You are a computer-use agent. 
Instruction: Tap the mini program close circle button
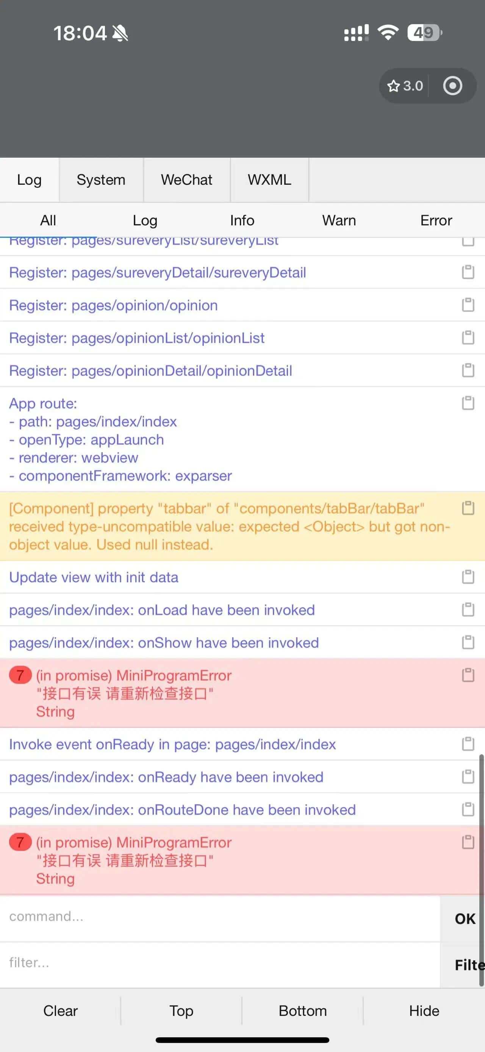(452, 86)
